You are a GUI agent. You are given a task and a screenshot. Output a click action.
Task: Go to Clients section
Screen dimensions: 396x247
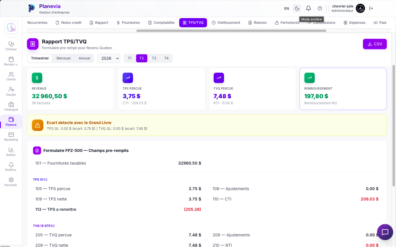(11, 76)
